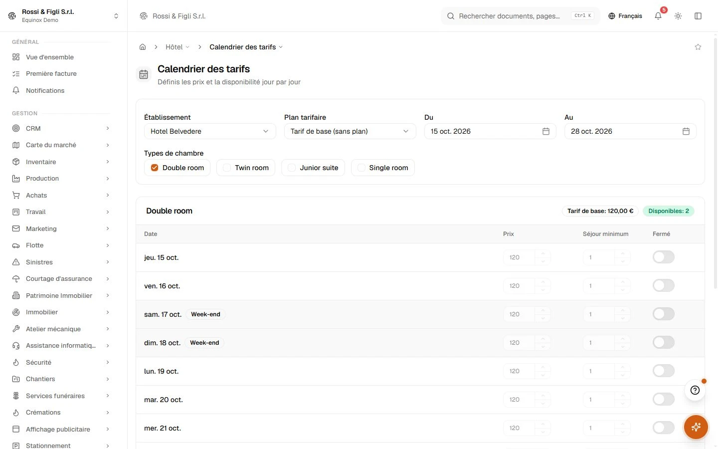Go to home via breadcrumb house icon

pos(143,47)
